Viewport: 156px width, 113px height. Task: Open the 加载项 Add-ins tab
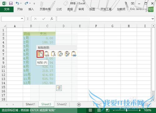(121, 9)
